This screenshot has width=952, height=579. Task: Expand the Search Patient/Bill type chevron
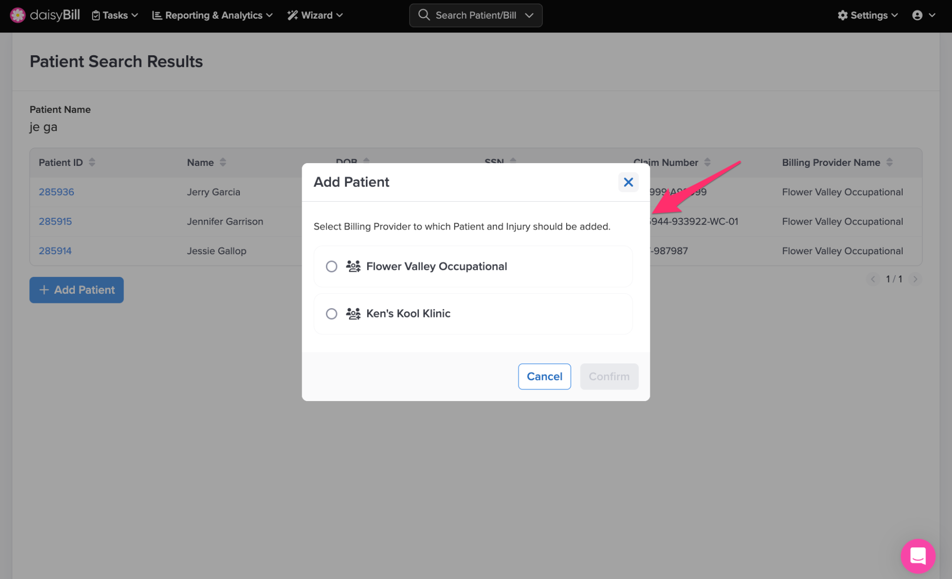[529, 15]
